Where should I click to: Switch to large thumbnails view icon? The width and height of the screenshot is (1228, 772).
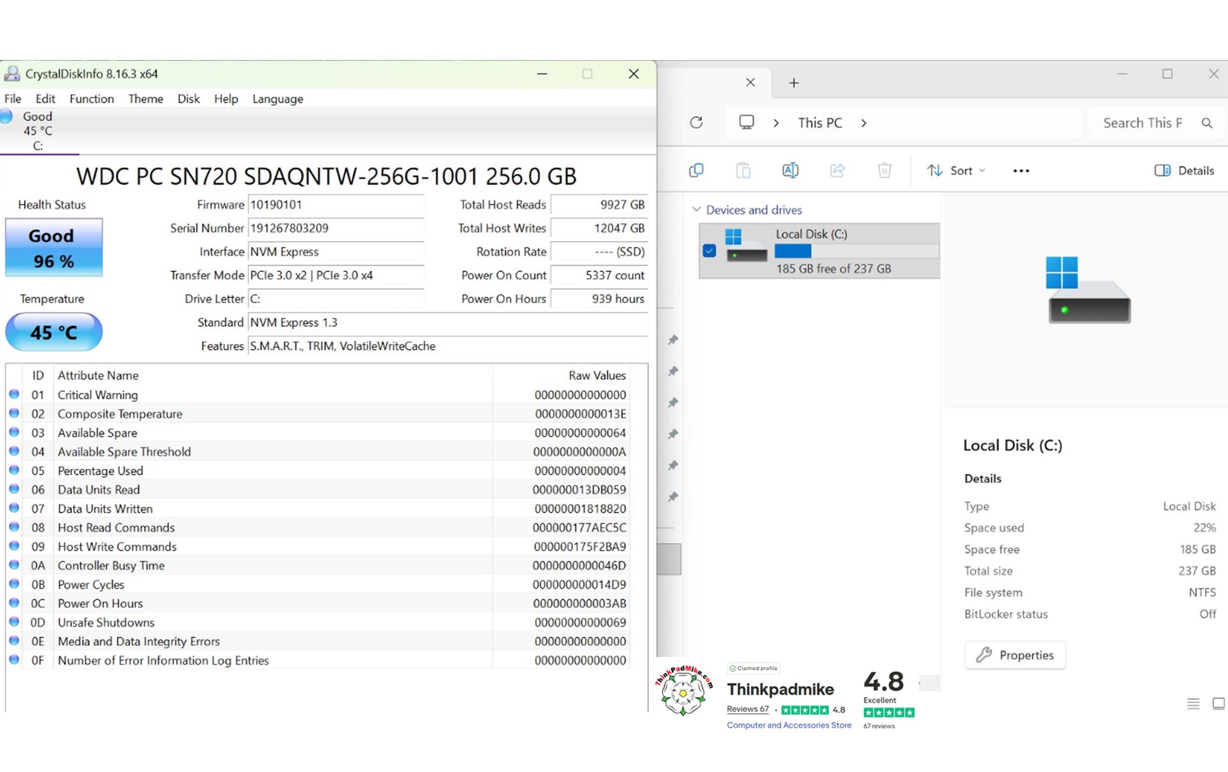click(x=1218, y=703)
